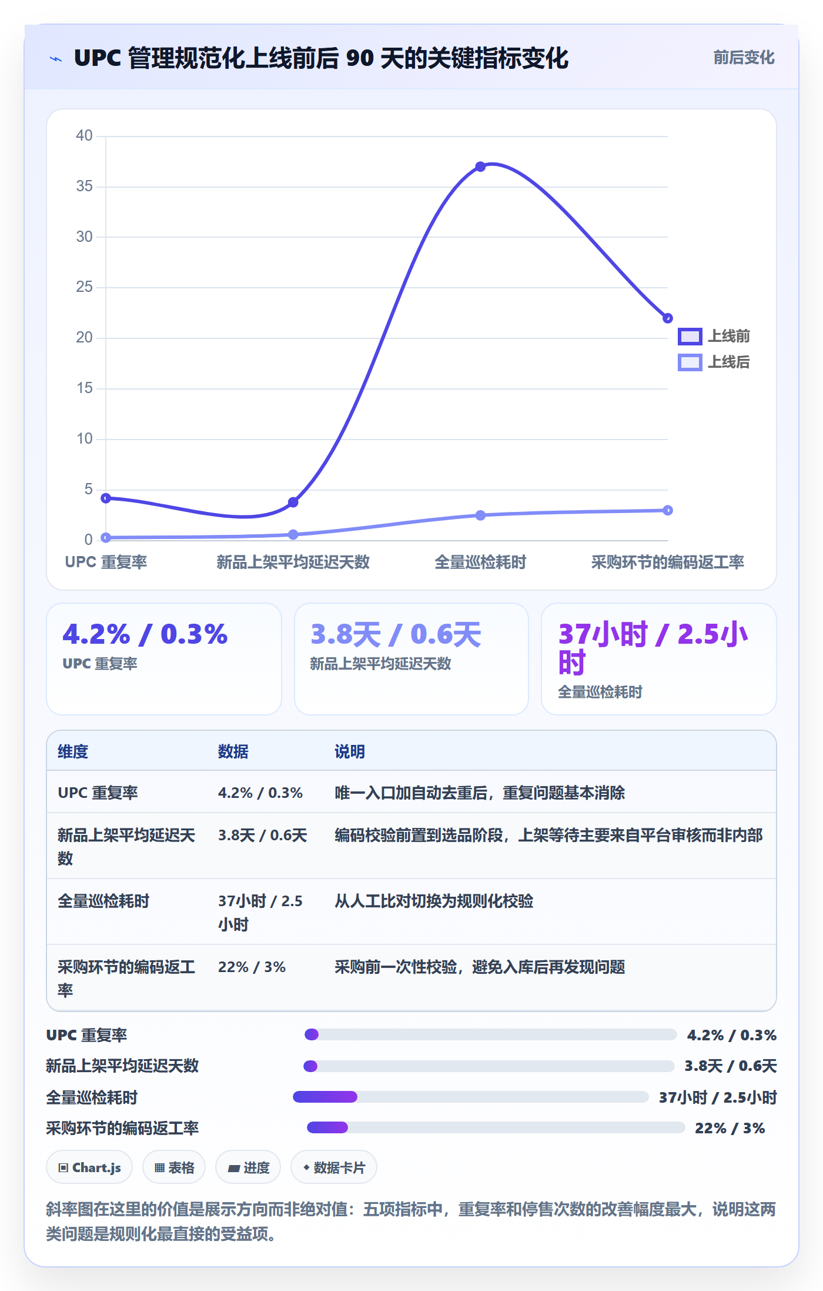The height and width of the screenshot is (1291, 823).
Task: Select the 数据卡片 chip
Action: pyautogui.click(x=334, y=1167)
